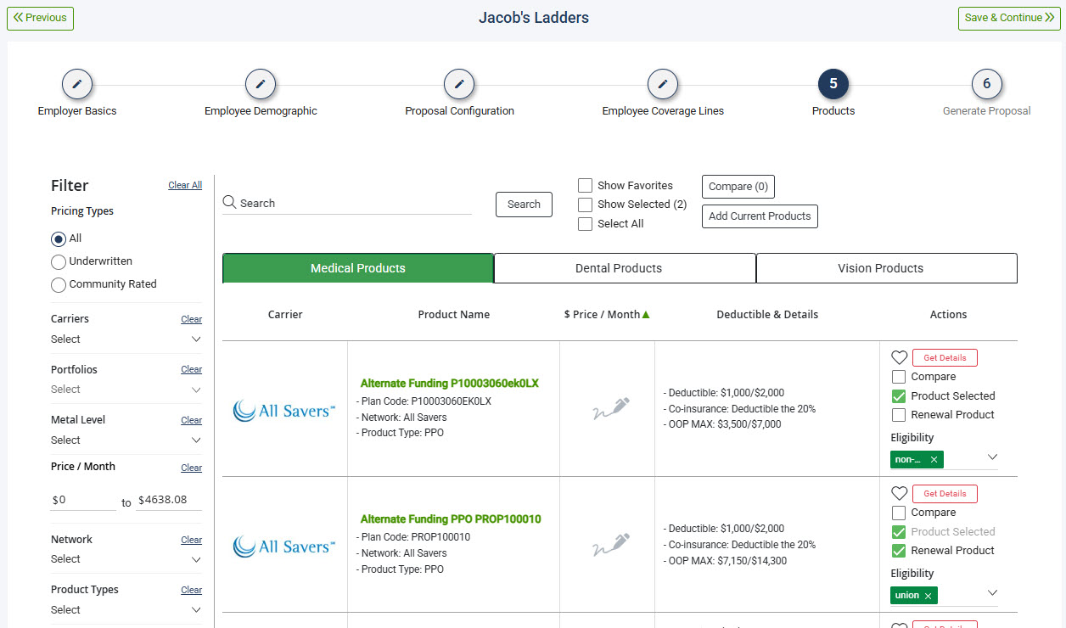The width and height of the screenshot is (1066, 628).
Task: Select the Underwritten pricing type
Action: [58, 261]
